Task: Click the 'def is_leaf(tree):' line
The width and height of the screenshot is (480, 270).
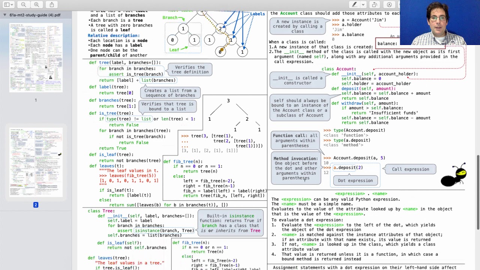Action: [x=111, y=154]
